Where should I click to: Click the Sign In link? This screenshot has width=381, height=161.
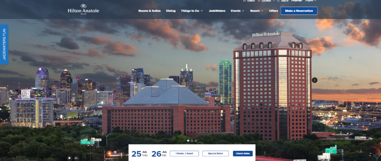pyautogui.click(x=285, y=1)
